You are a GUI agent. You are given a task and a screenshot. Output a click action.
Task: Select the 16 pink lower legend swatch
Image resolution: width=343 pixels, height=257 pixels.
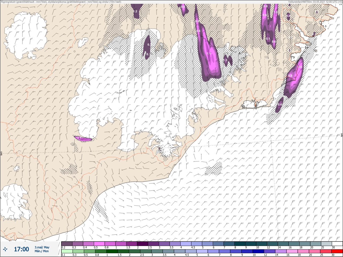pyautogui.click(x=292, y=251)
